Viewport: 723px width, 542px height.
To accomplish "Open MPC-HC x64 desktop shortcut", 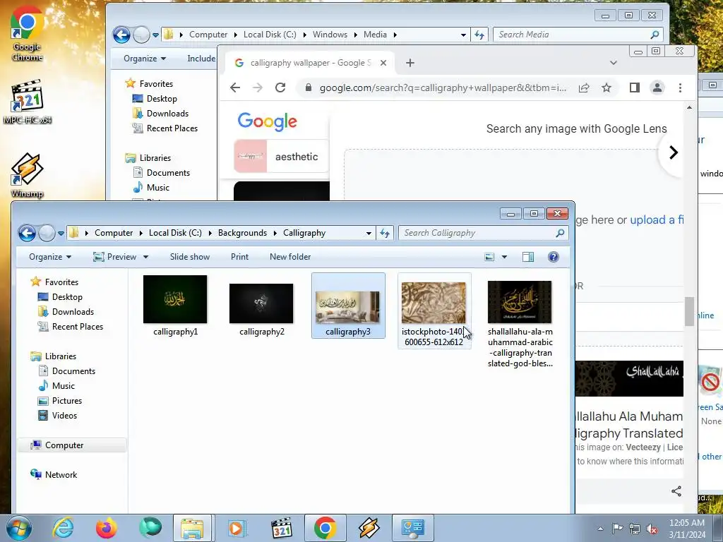I will point(28,102).
